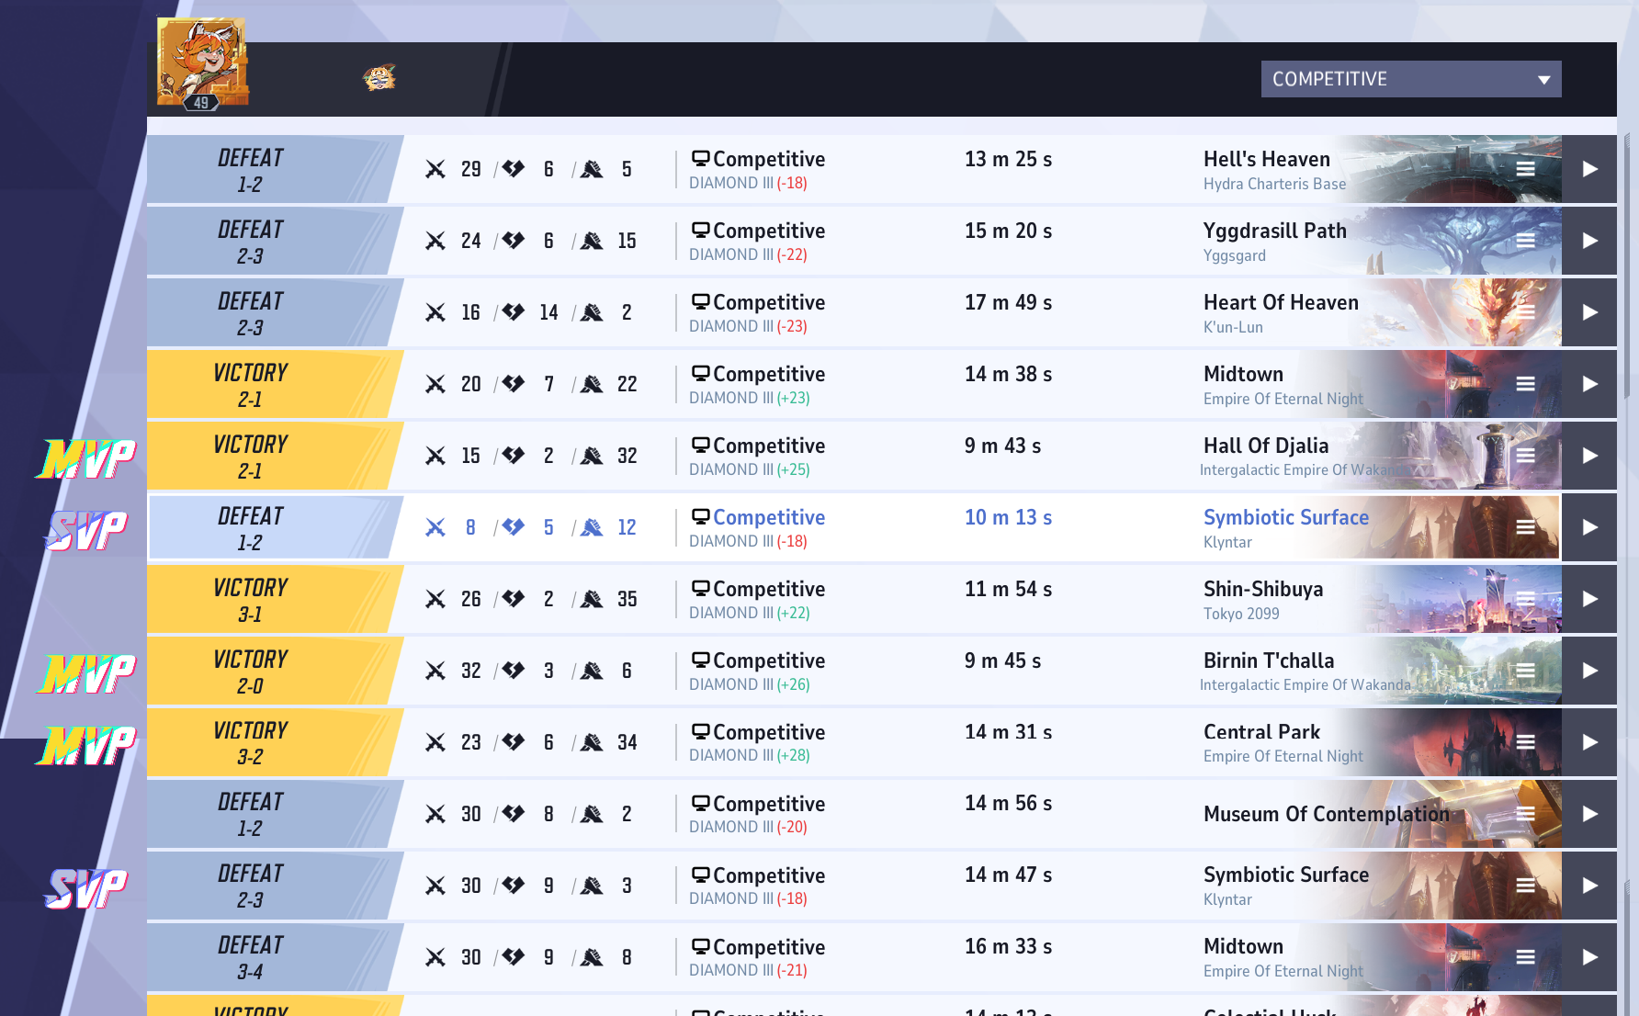Image resolution: width=1639 pixels, height=1016 pixels.
Task: Click the small emblem icon beside the avatar
Action: (x=379, y=78)
